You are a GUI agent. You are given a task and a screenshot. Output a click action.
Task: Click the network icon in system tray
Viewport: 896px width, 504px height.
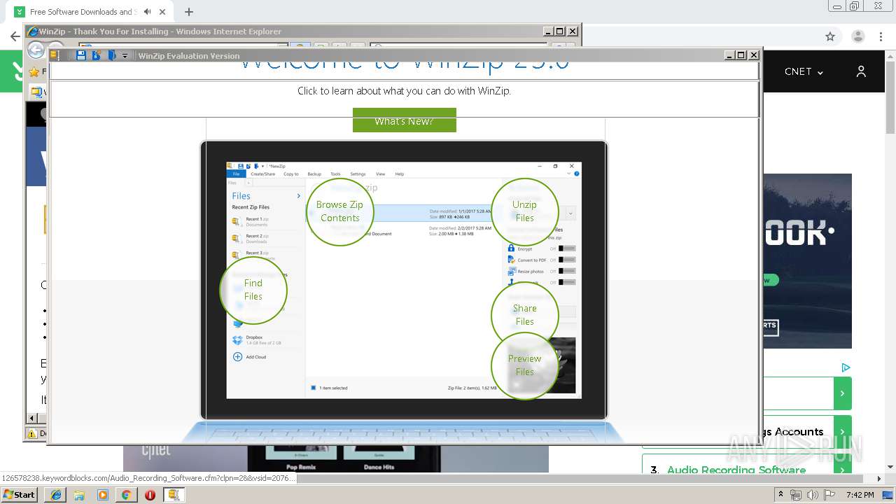coord(796,495)
